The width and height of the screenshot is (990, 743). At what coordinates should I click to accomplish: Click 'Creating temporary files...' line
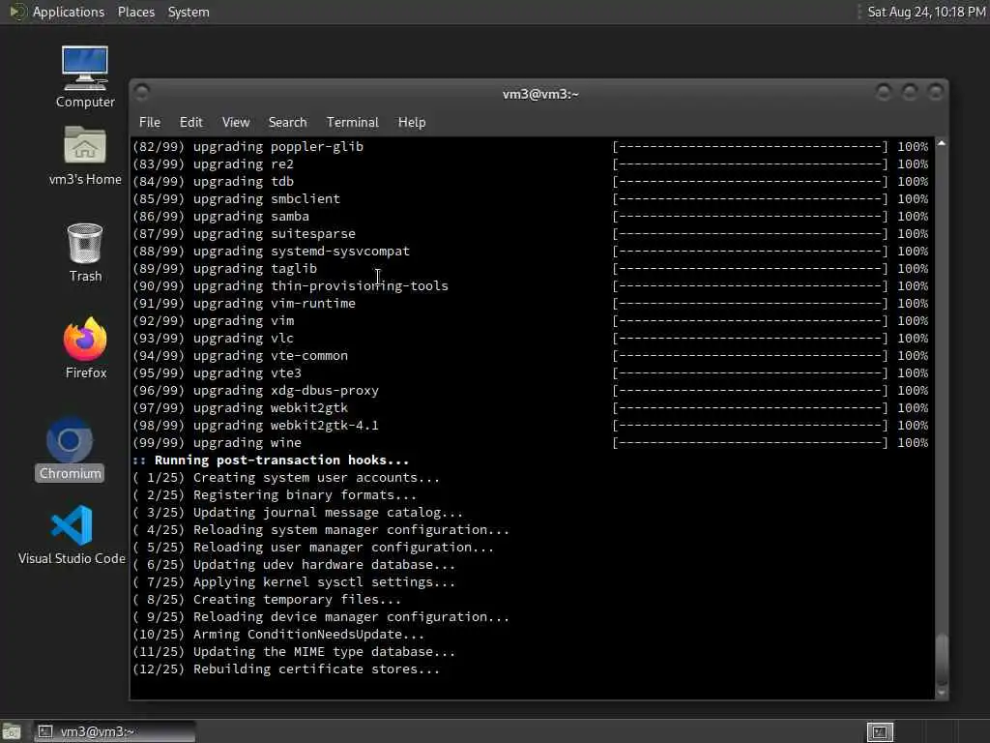267,600
